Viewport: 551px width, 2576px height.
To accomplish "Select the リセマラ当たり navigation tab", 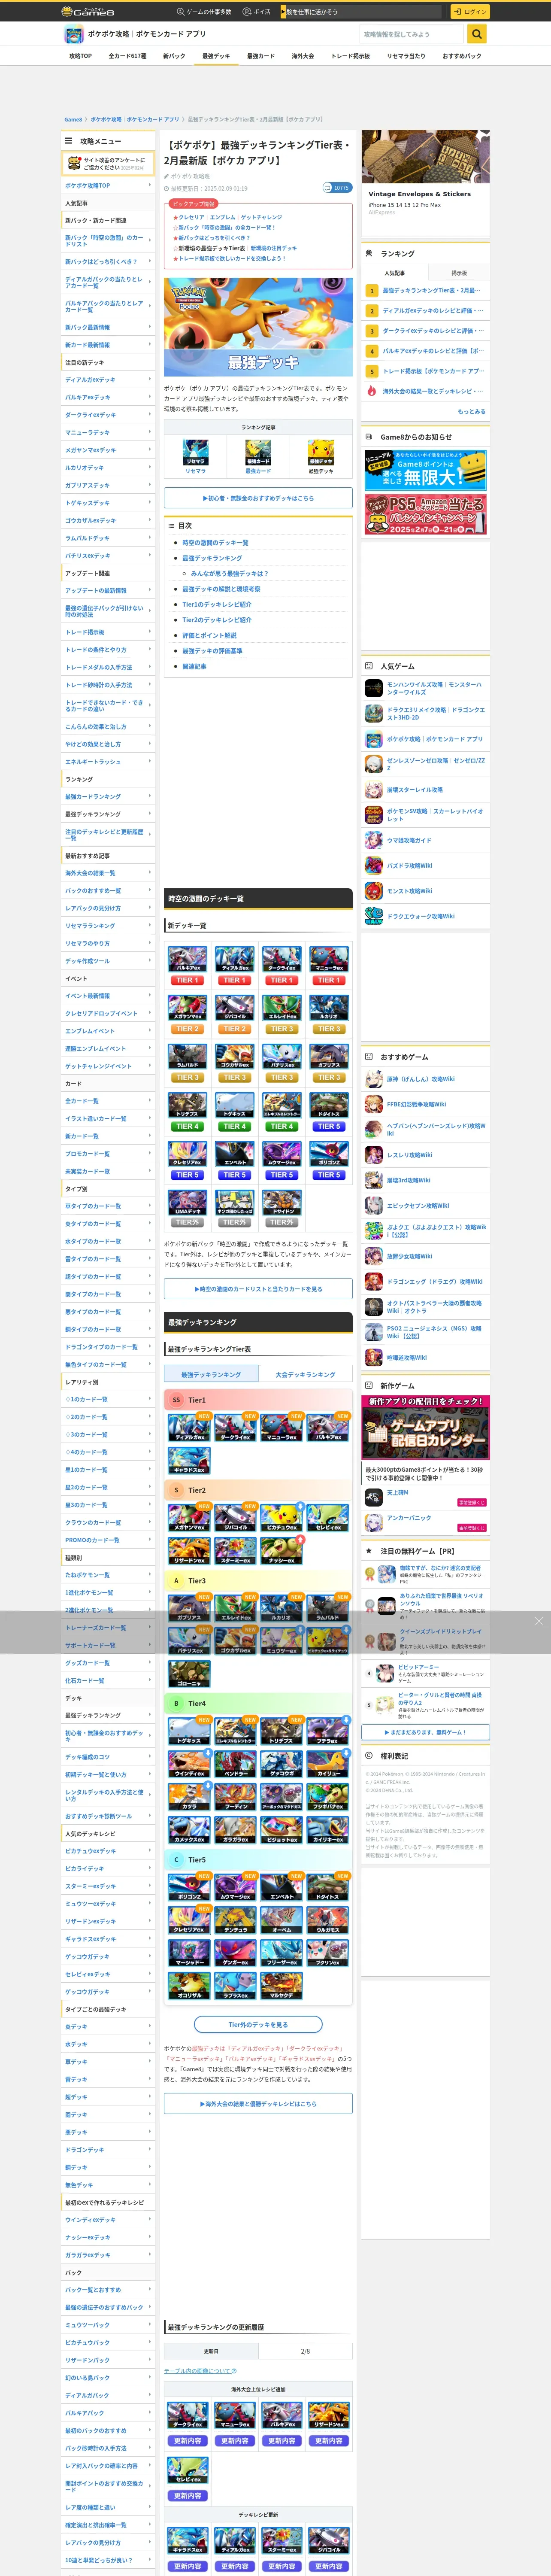I will click(406, 56).
